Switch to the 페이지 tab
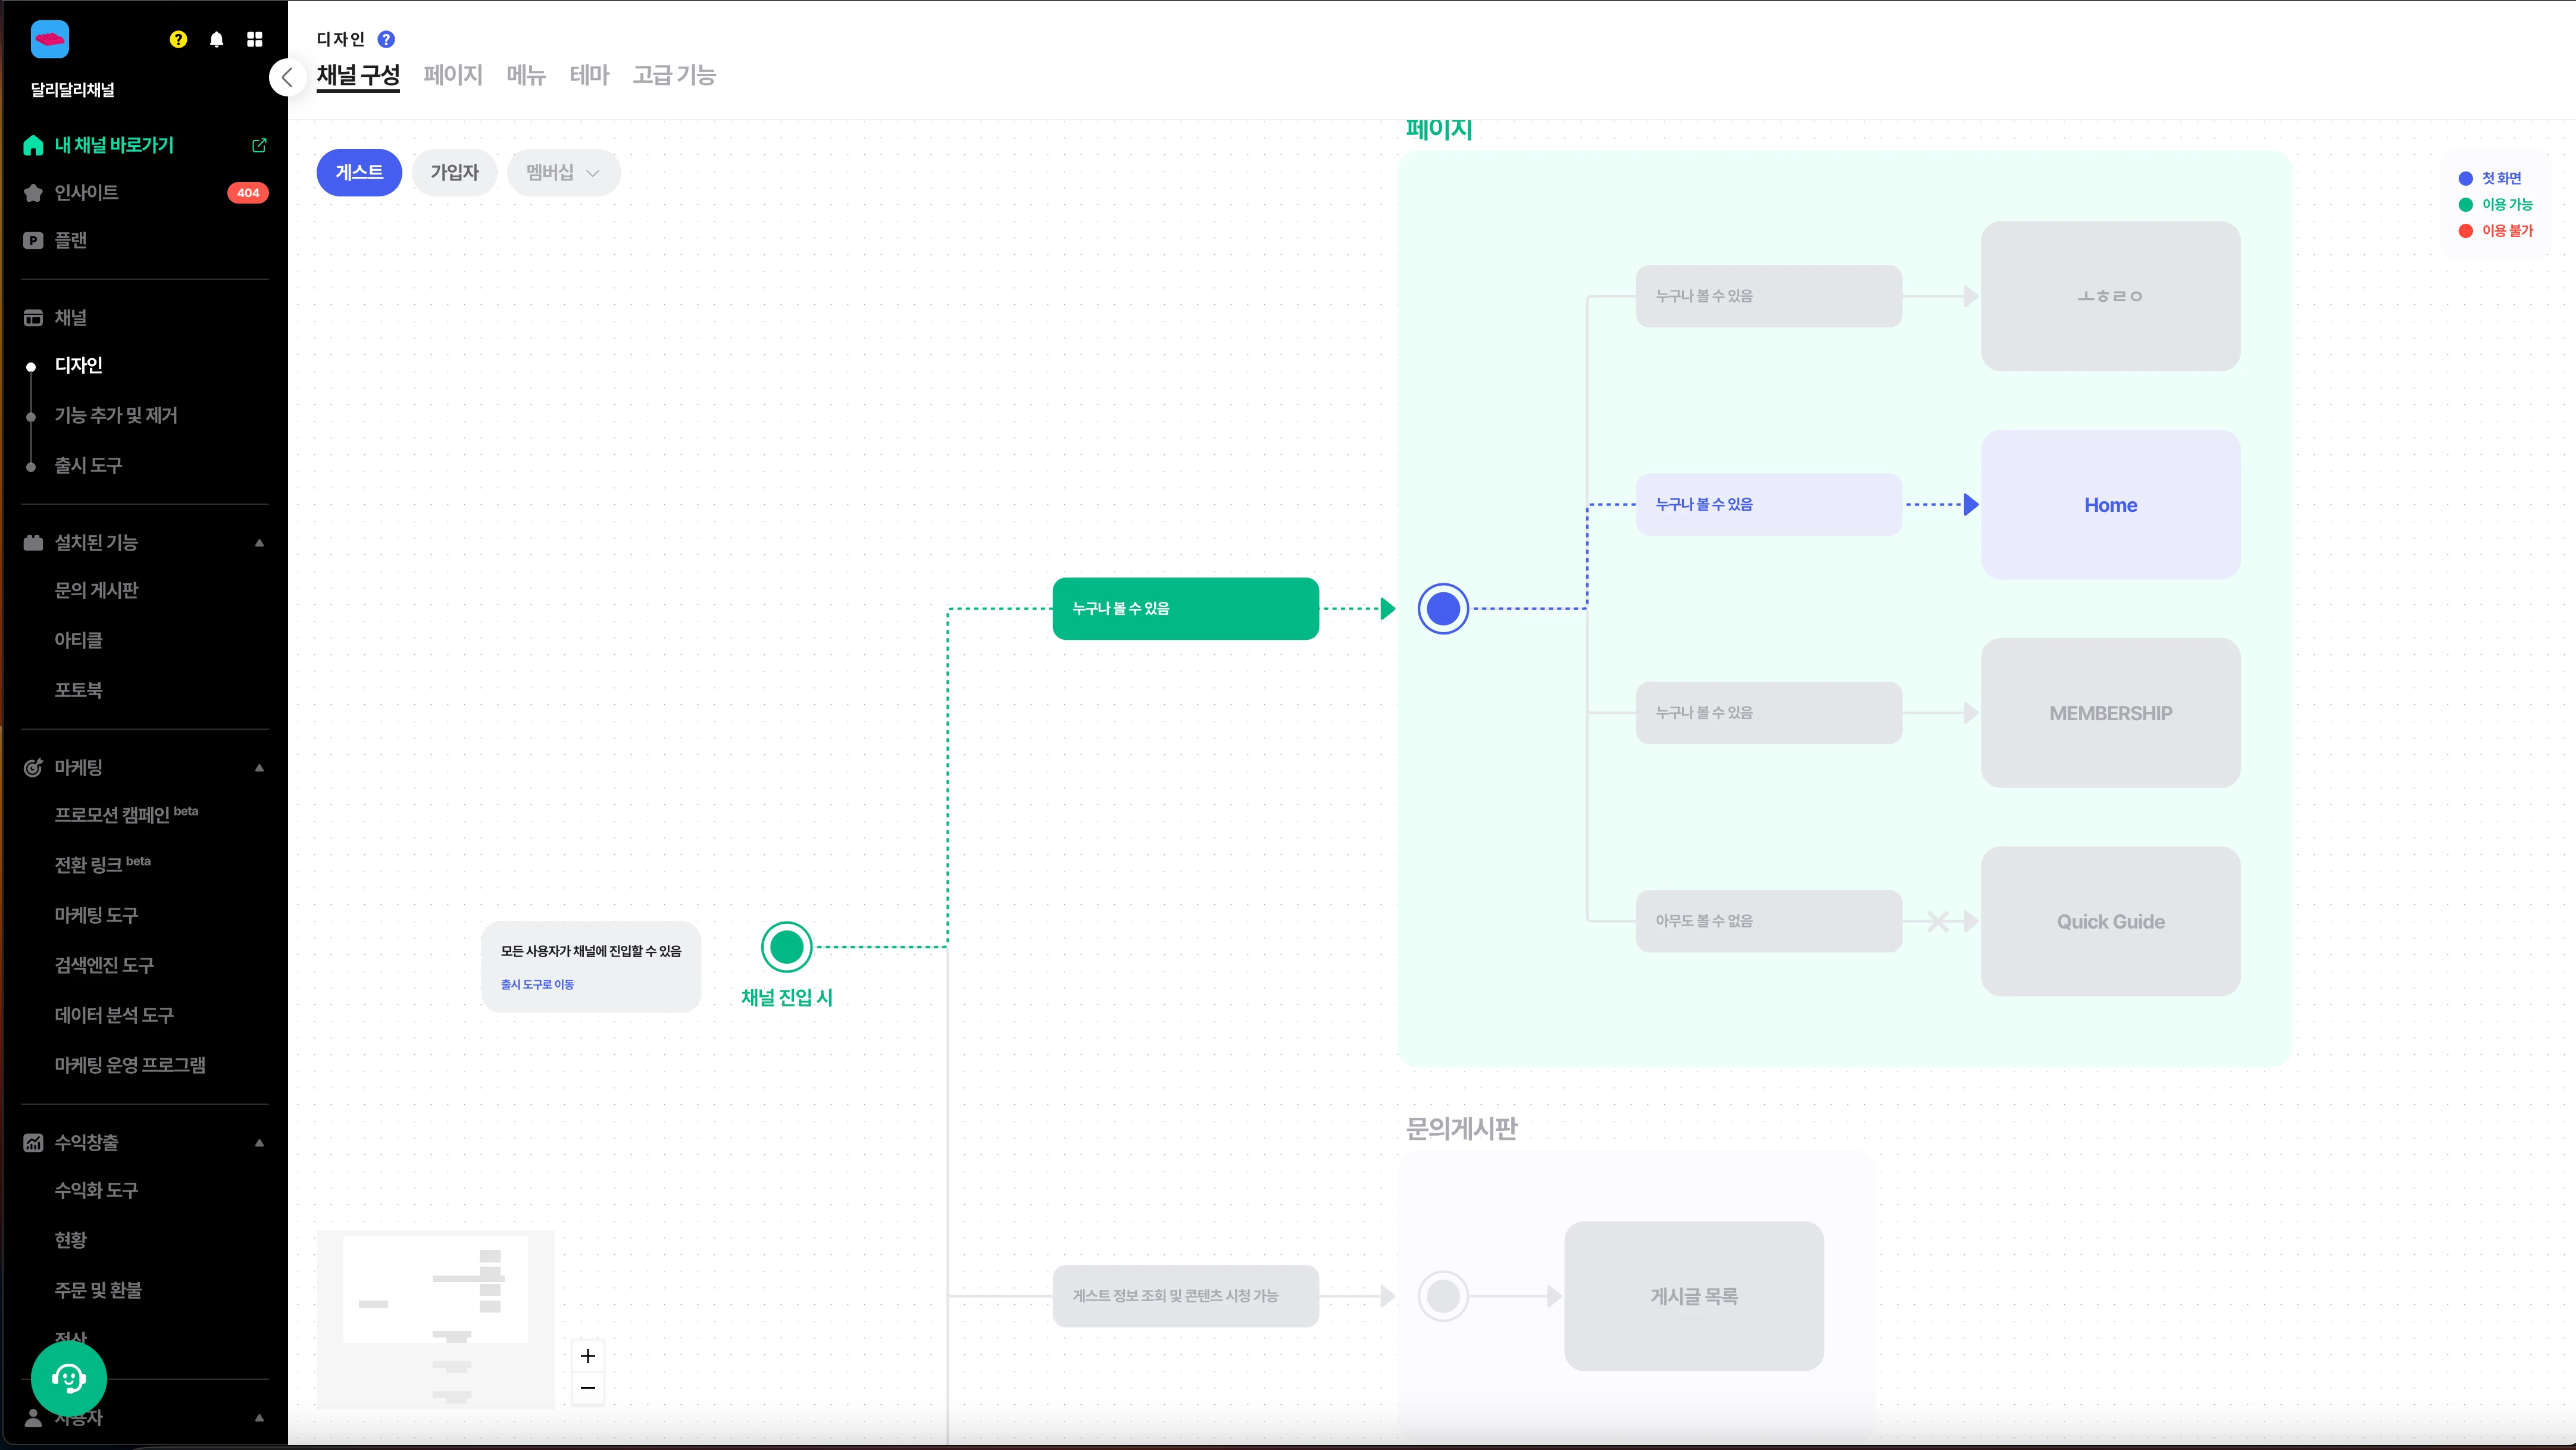 point(452,75)
